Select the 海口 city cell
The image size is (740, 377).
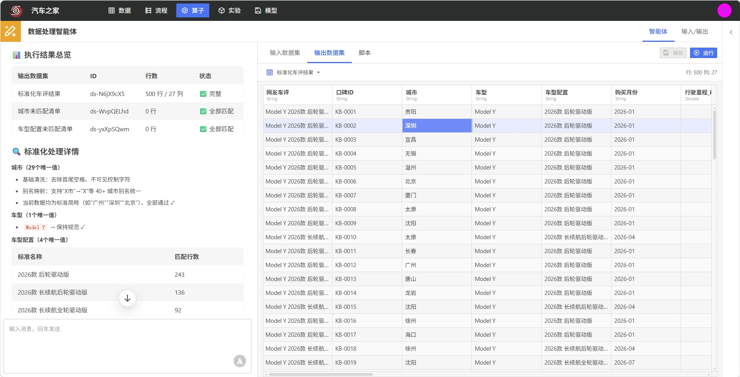click(x=437, y=335)
